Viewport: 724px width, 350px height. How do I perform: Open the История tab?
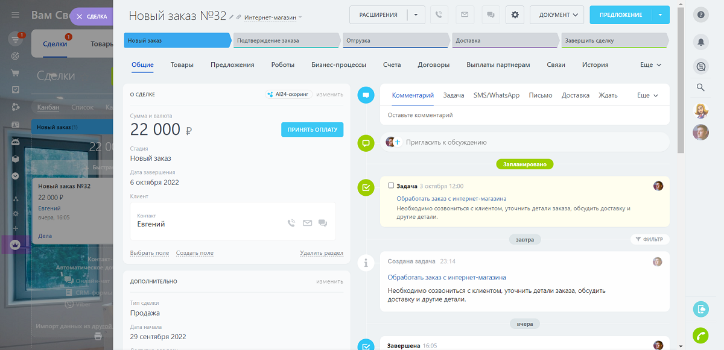[595, 64]
